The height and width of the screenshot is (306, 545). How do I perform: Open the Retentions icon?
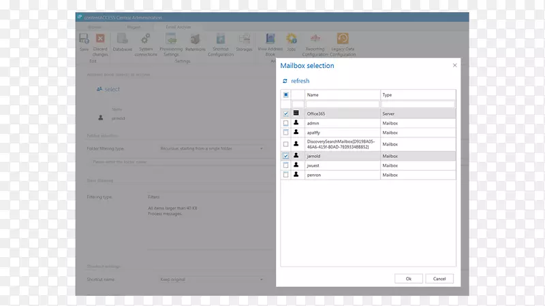tap(196, 39)
